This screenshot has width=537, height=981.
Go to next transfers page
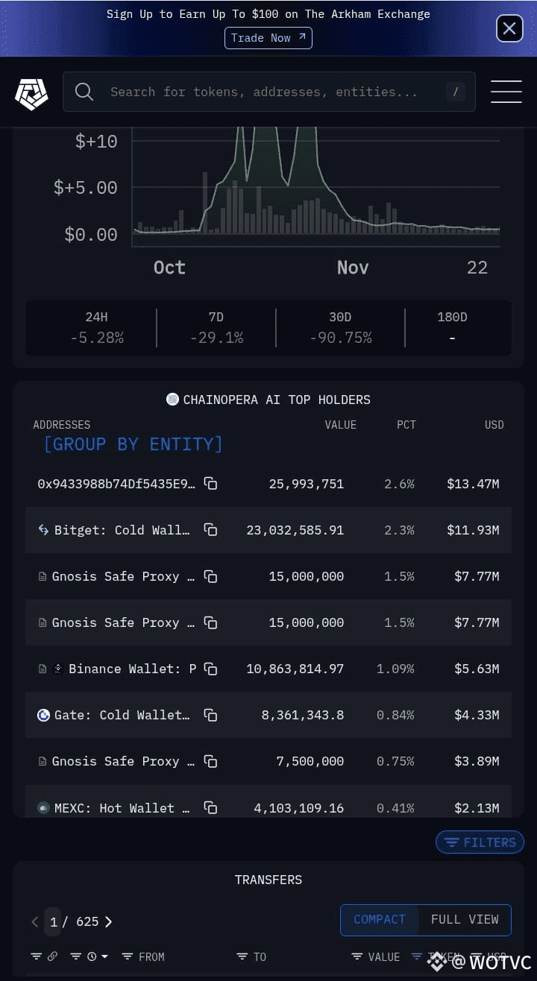click(x=108, y=921)
